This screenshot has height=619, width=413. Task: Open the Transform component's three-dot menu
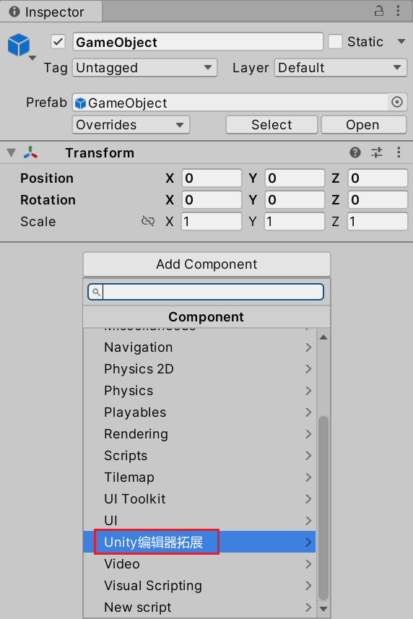pyautogui.click(x=399, y=152)
